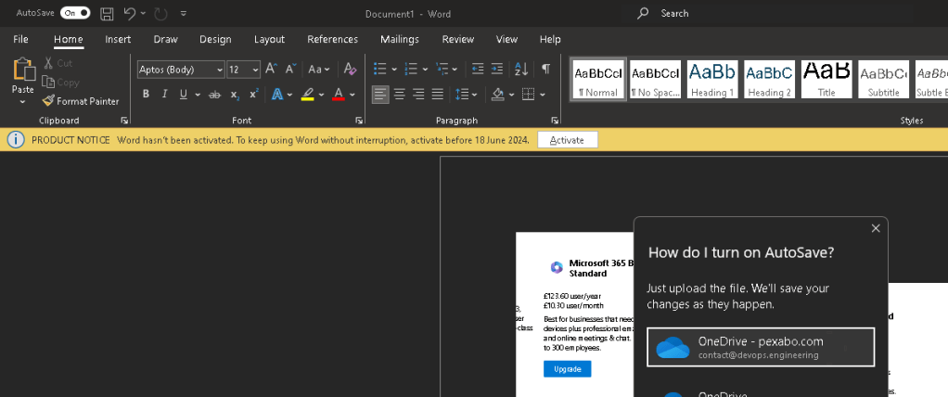The height and width of the screenshot is (397, 948).
Task: Select OneDrive - pexabo.com location
Action: click(x=761, y=347)
